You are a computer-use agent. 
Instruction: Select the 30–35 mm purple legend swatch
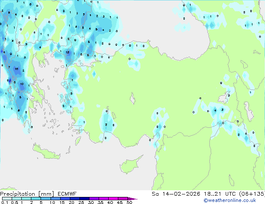click(94, 199)
